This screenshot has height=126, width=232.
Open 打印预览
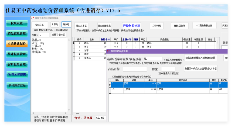point(156,26)
